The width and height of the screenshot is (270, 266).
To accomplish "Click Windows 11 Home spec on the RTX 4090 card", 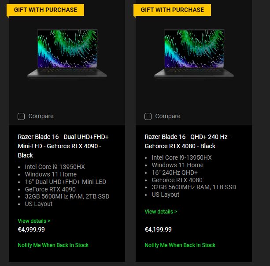I will pyautogui.click(x=51, y=174).
